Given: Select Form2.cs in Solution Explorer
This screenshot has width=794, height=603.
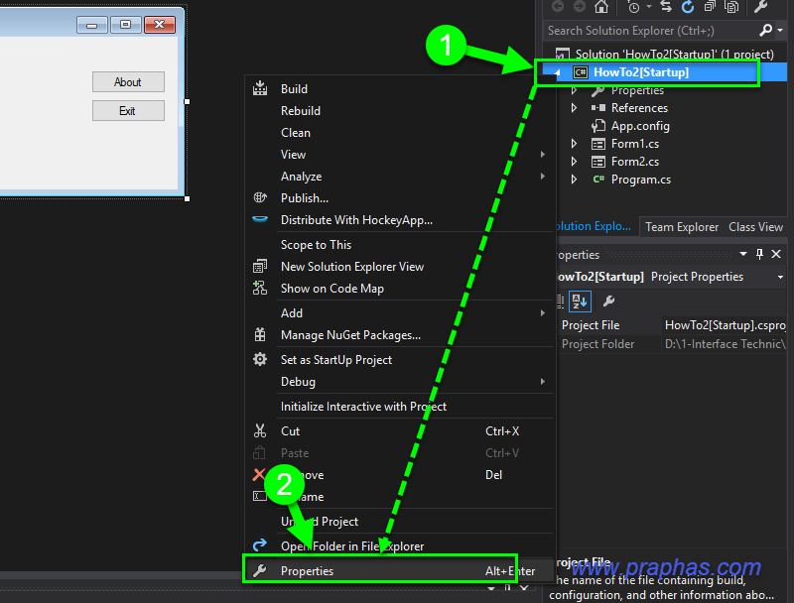Looking at the screenshot, I should (635, 162).
